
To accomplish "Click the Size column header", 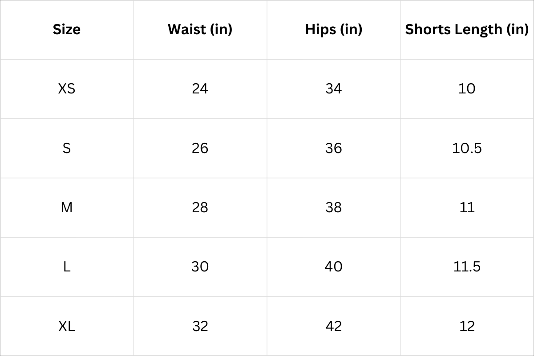I will point(67,29).
